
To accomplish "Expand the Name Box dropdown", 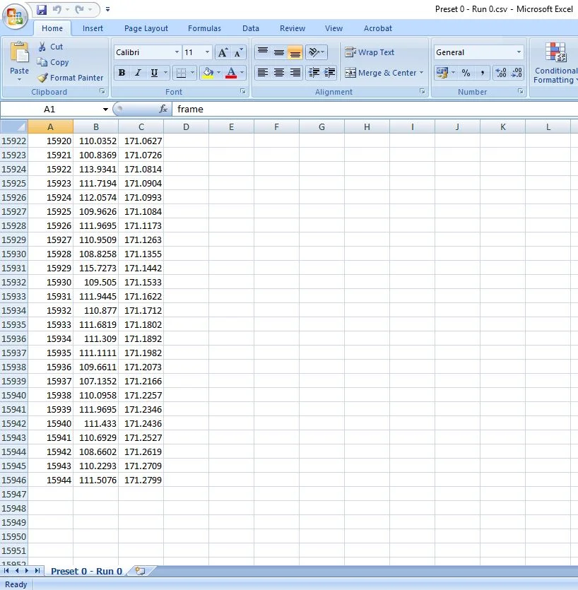I will [105, 110].
